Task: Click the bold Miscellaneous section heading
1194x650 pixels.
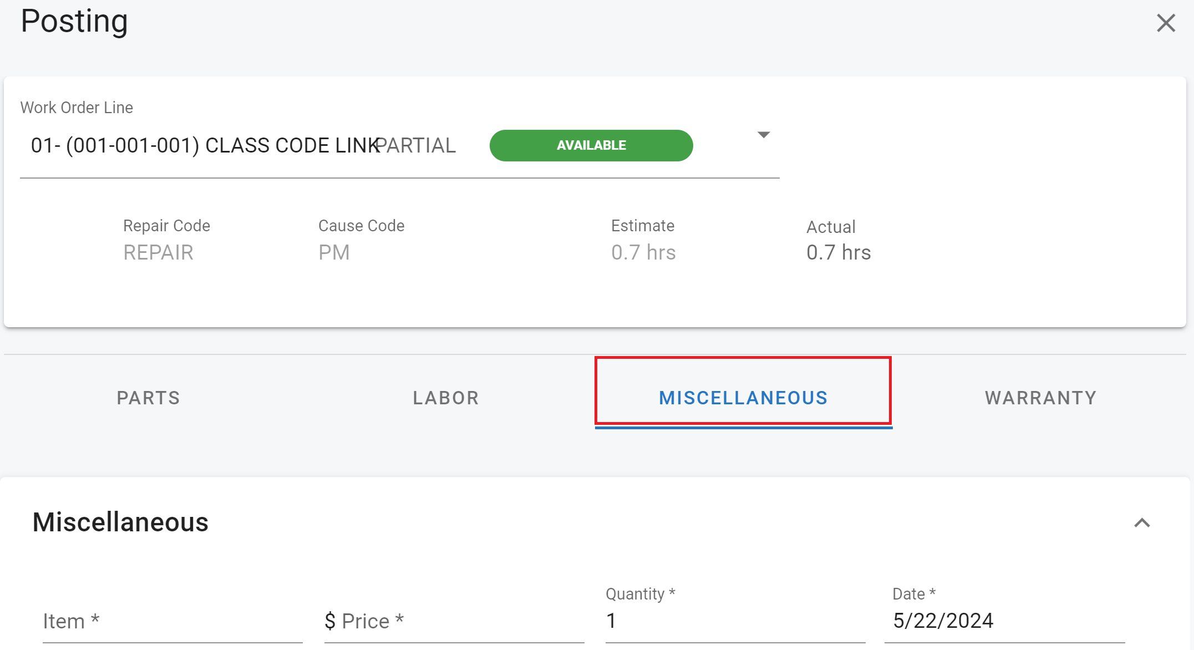Action: [x=120, y=522]
